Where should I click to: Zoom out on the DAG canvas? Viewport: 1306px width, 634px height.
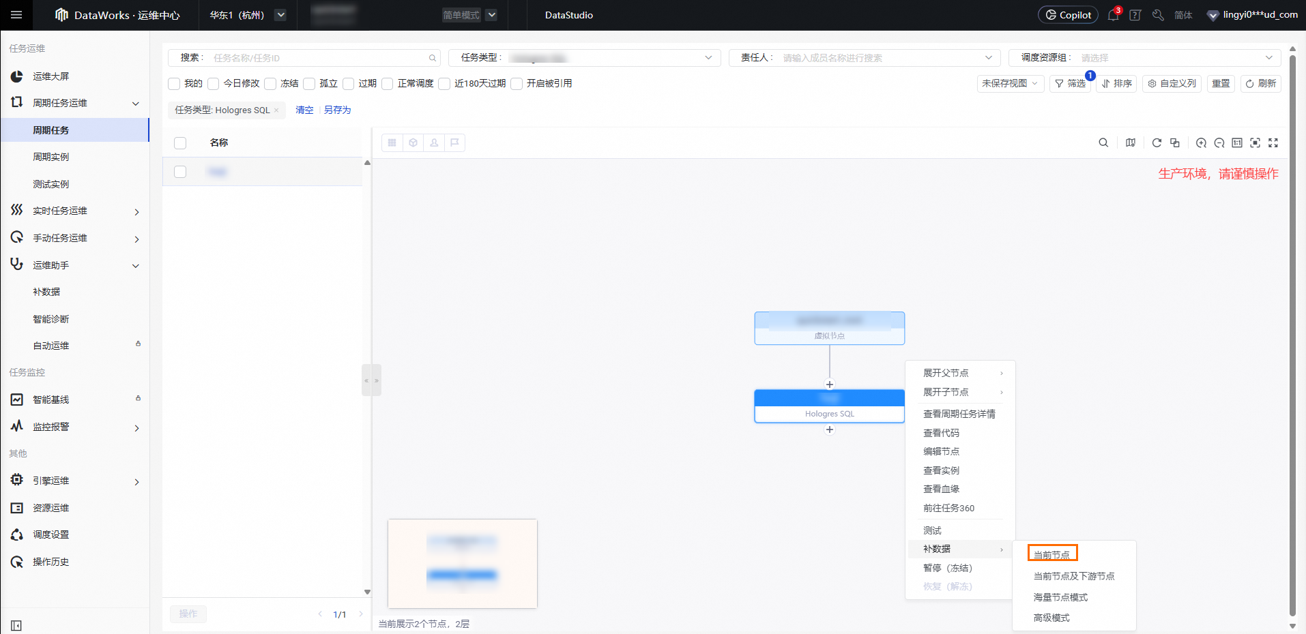coord(1219,142)
